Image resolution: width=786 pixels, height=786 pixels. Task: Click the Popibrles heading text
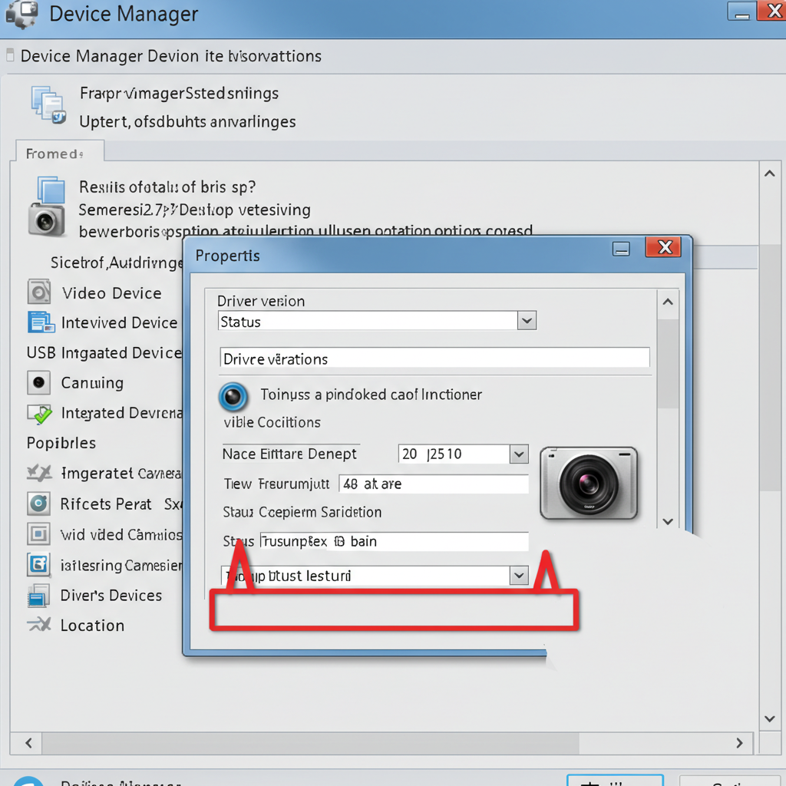(x=61, y=443)
